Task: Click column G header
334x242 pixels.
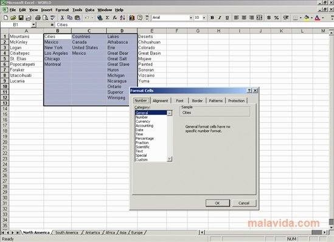Action: [x=198, y=31]
